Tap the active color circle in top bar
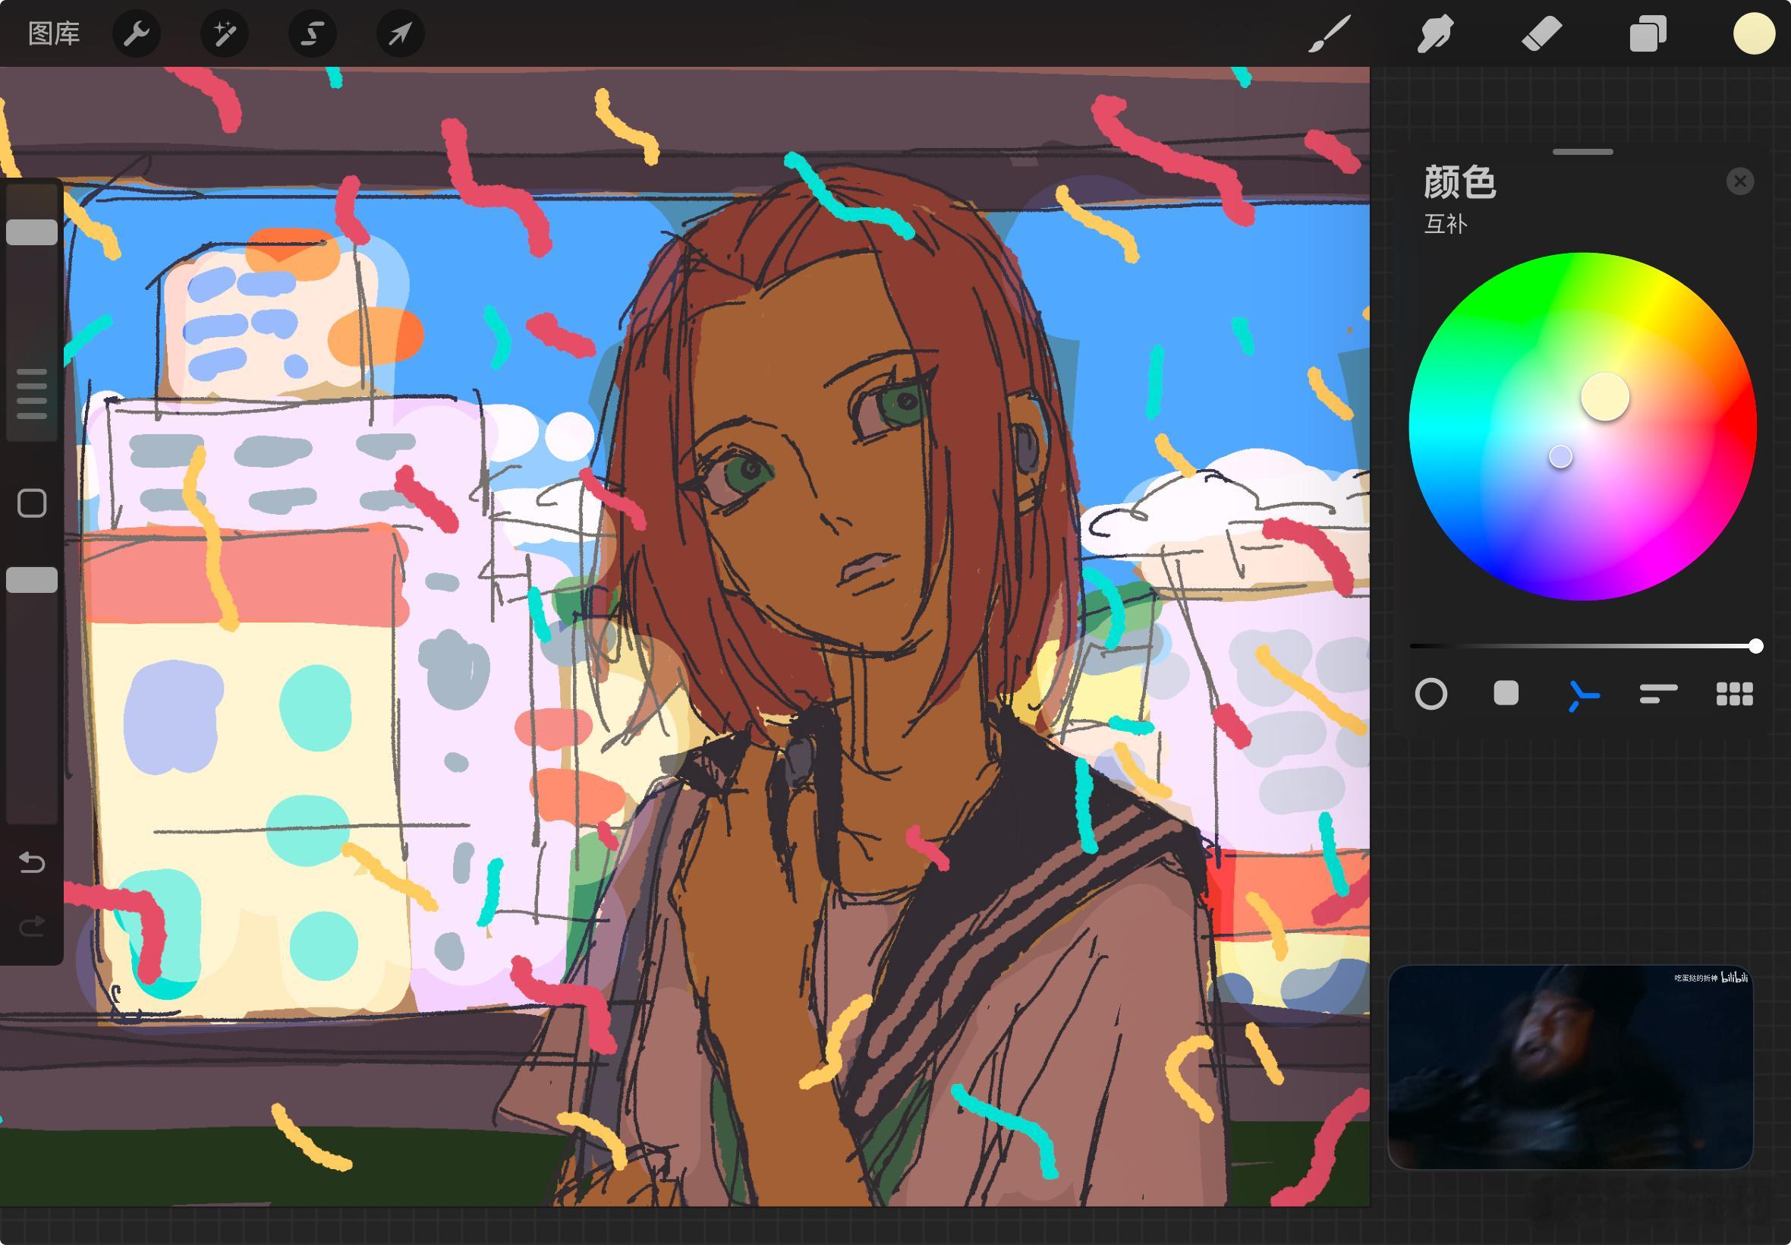The image size is (1791, 1245). pos(1755,33)
